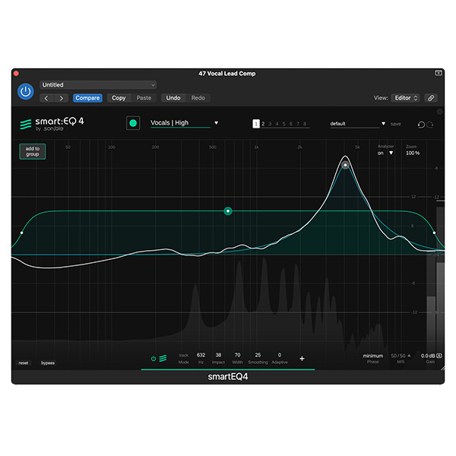Click the save preset text button

pos(396,124)
